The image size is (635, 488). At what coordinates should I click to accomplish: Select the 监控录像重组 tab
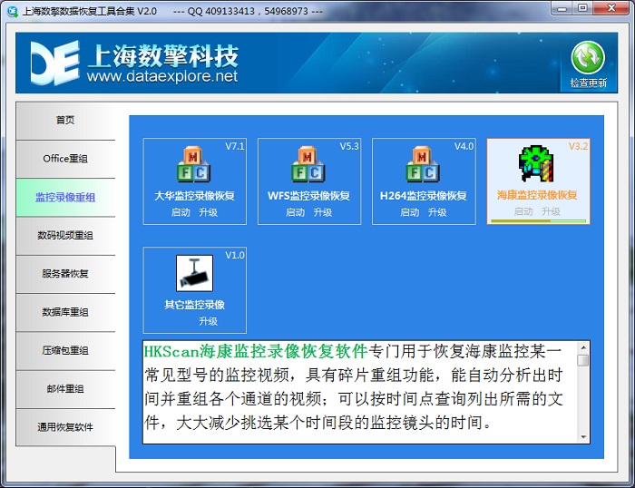tap(65, 197)
